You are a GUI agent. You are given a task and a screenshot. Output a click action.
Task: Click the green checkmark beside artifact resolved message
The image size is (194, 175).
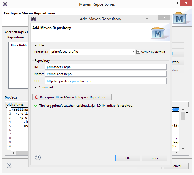pos(36,106)
